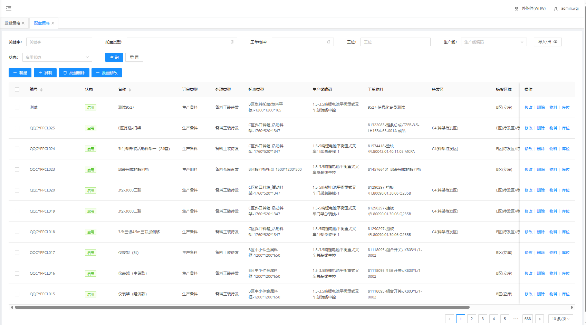The height and width of the screenshot is (325, 586).
Task: Check the QQCYPPCL017 row checkbox
Action: pos(17,253)
